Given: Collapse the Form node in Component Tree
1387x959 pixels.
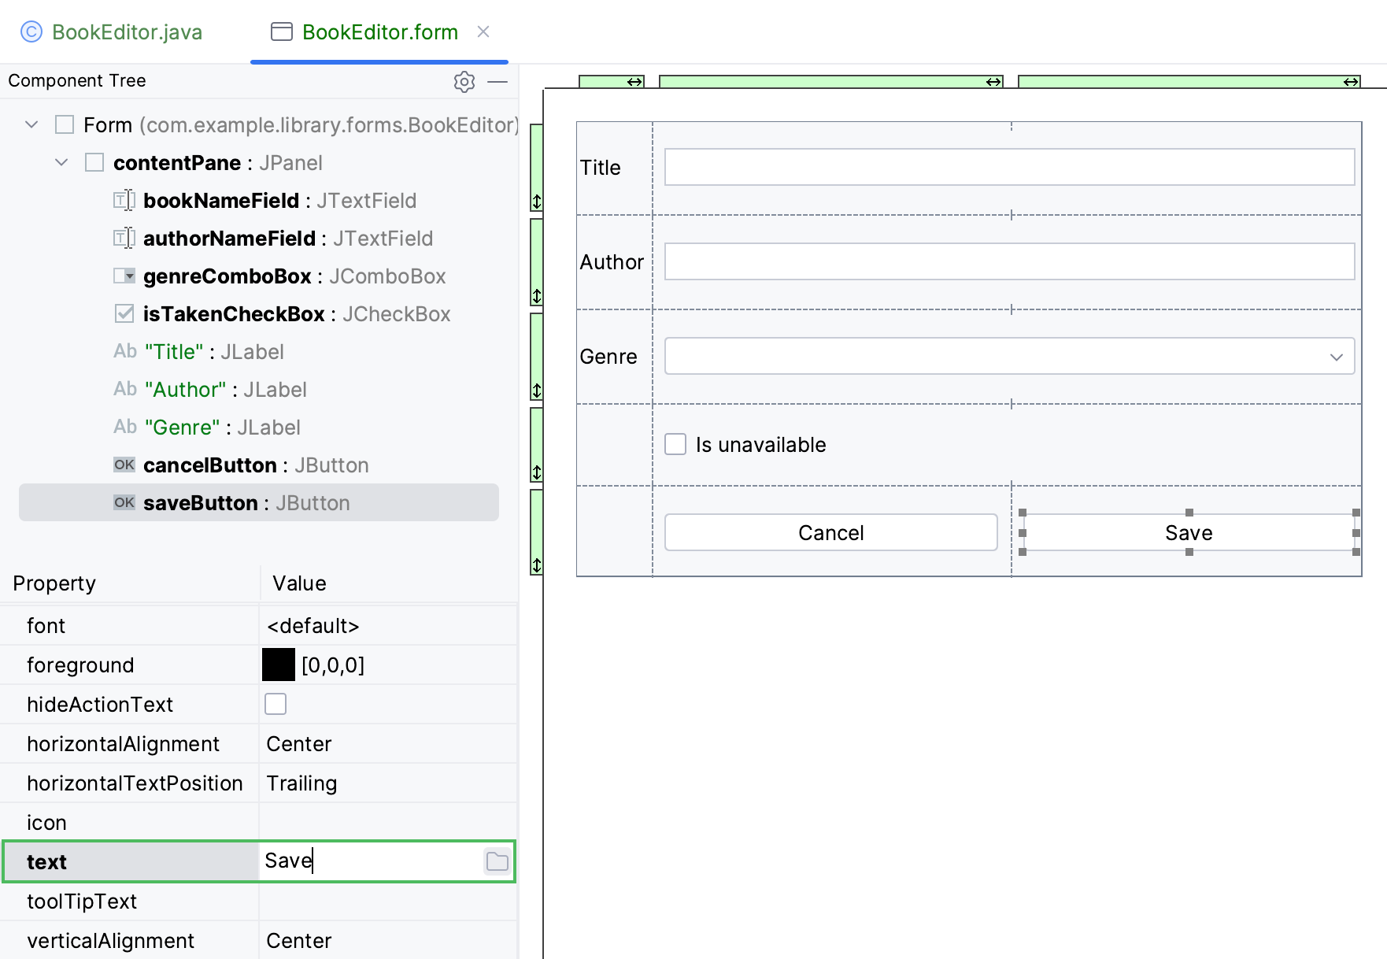Looking at the screenshot, I should [31, 124].
